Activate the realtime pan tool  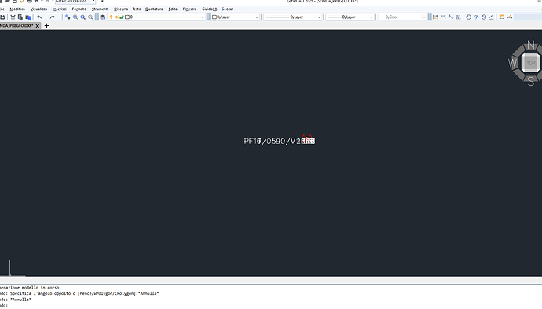pos(68,17)
